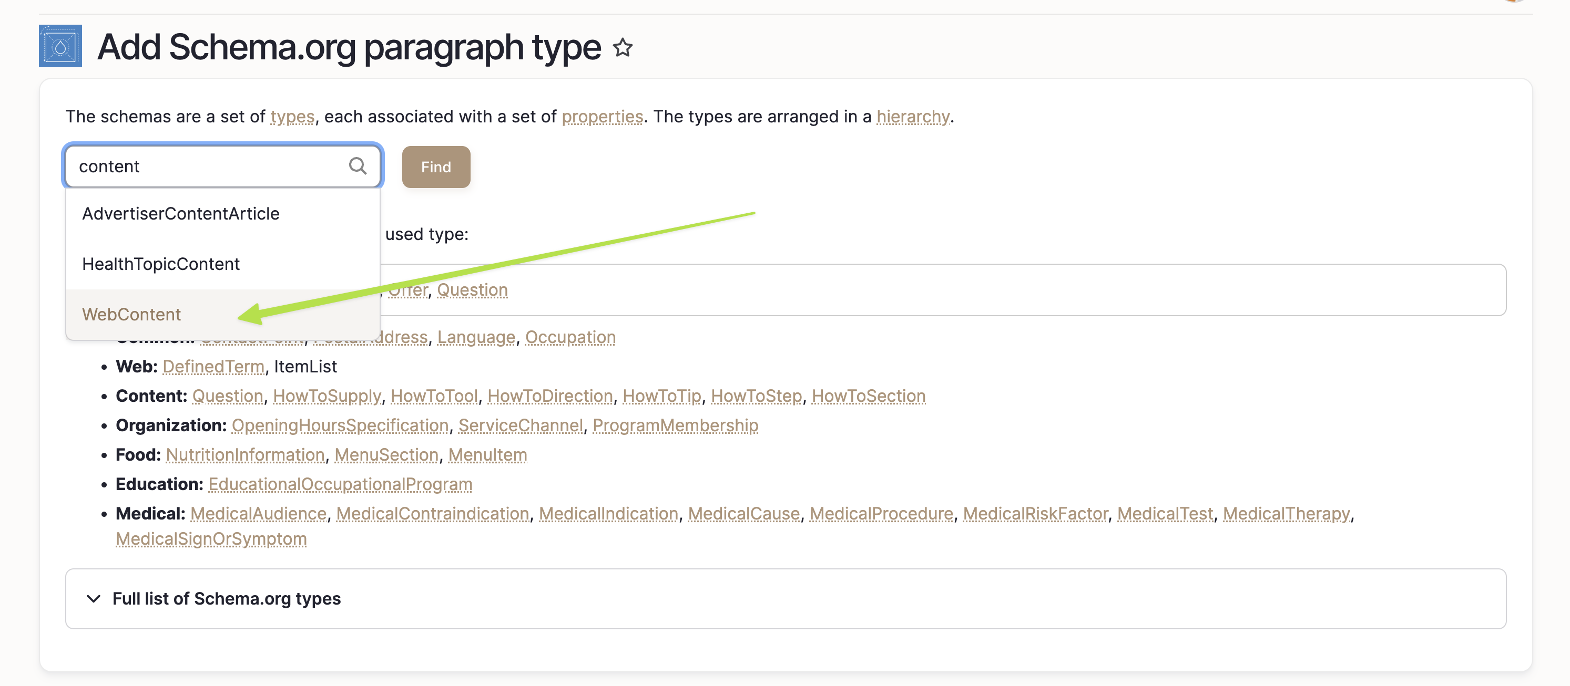The width and height of the screenshot is (1570, 686).
Task: Expand the Full list of Schema.org types section
Action: [x=226, y=598]
